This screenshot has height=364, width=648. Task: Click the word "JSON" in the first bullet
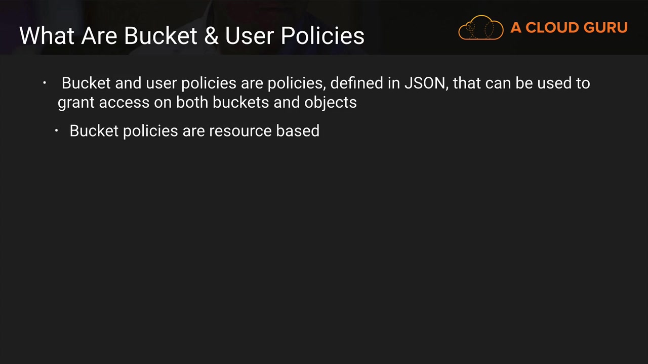[425, 83]
